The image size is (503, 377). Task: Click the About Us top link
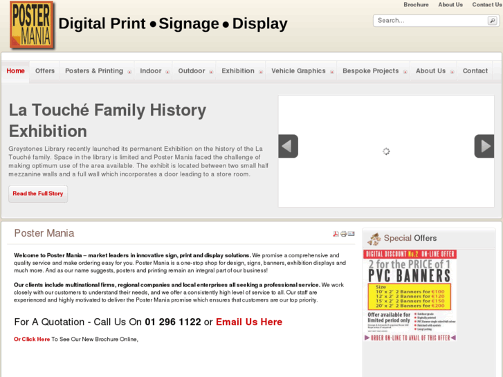pyautogui.click(x=450, y=5)
